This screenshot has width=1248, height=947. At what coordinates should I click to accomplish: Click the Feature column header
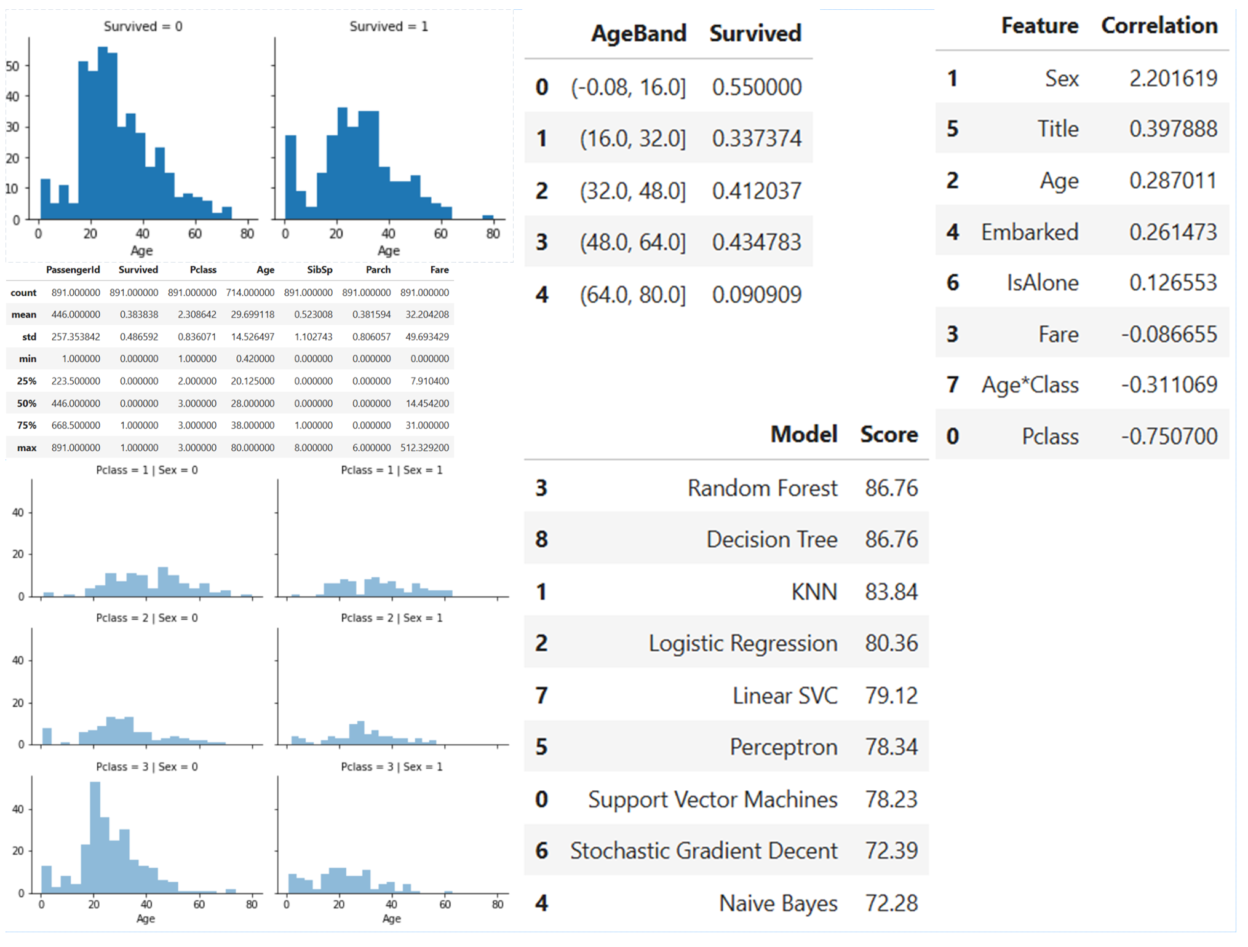(x=1039, y=25)
